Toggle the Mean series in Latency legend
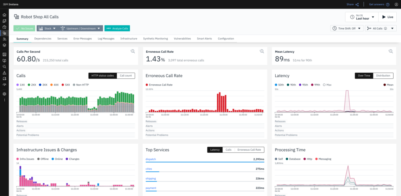Screen dimensions: 401x196 pyautogui.click(x=388, y=85)
